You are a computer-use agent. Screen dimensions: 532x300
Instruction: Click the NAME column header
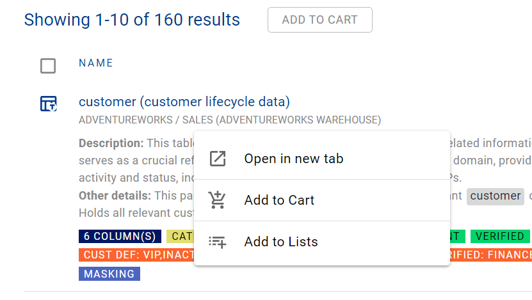click(x=96, y=63)
